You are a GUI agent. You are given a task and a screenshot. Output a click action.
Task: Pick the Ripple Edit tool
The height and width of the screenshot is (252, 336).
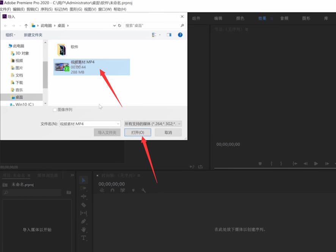click(x=83, y=196)
